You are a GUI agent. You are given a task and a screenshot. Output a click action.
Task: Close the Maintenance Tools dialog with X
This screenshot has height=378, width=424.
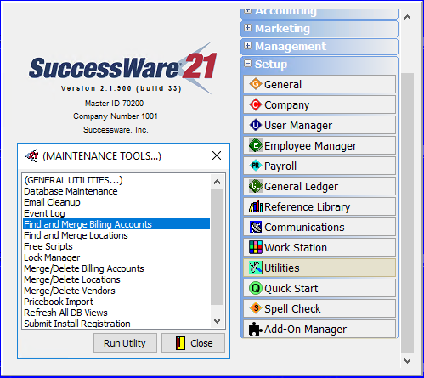point(217,155)
